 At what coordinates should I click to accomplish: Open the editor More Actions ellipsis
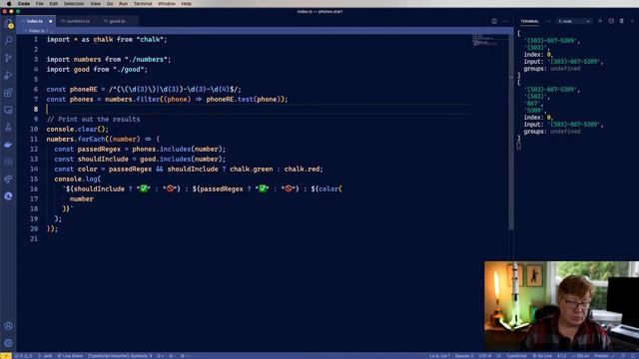point(505,21)
